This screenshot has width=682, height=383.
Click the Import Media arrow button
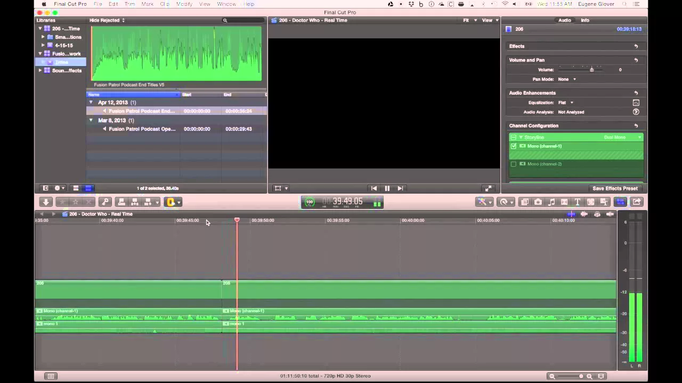(46, 202)
